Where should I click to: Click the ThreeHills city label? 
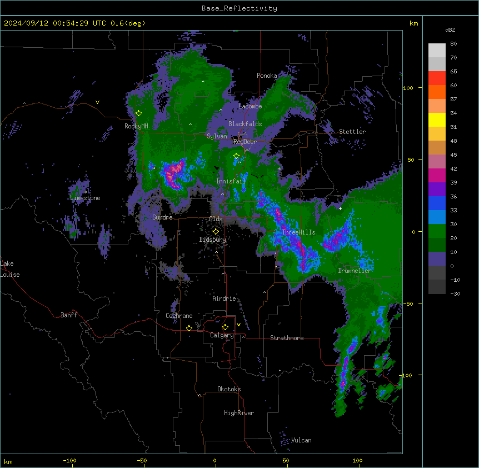tap(298, 232)
